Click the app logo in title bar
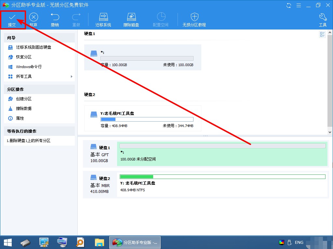Screen dimensions: 333x249 point(6,5)
